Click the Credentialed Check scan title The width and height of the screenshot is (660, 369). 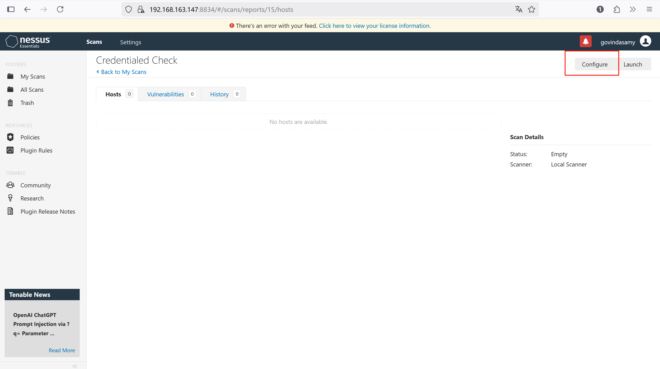(x=136, y=60)
